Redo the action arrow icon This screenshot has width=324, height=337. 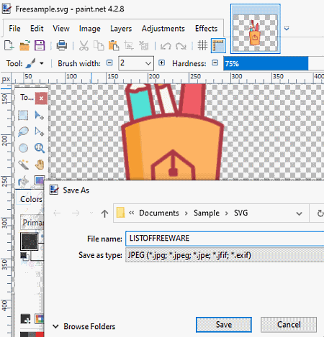[181, 45]
